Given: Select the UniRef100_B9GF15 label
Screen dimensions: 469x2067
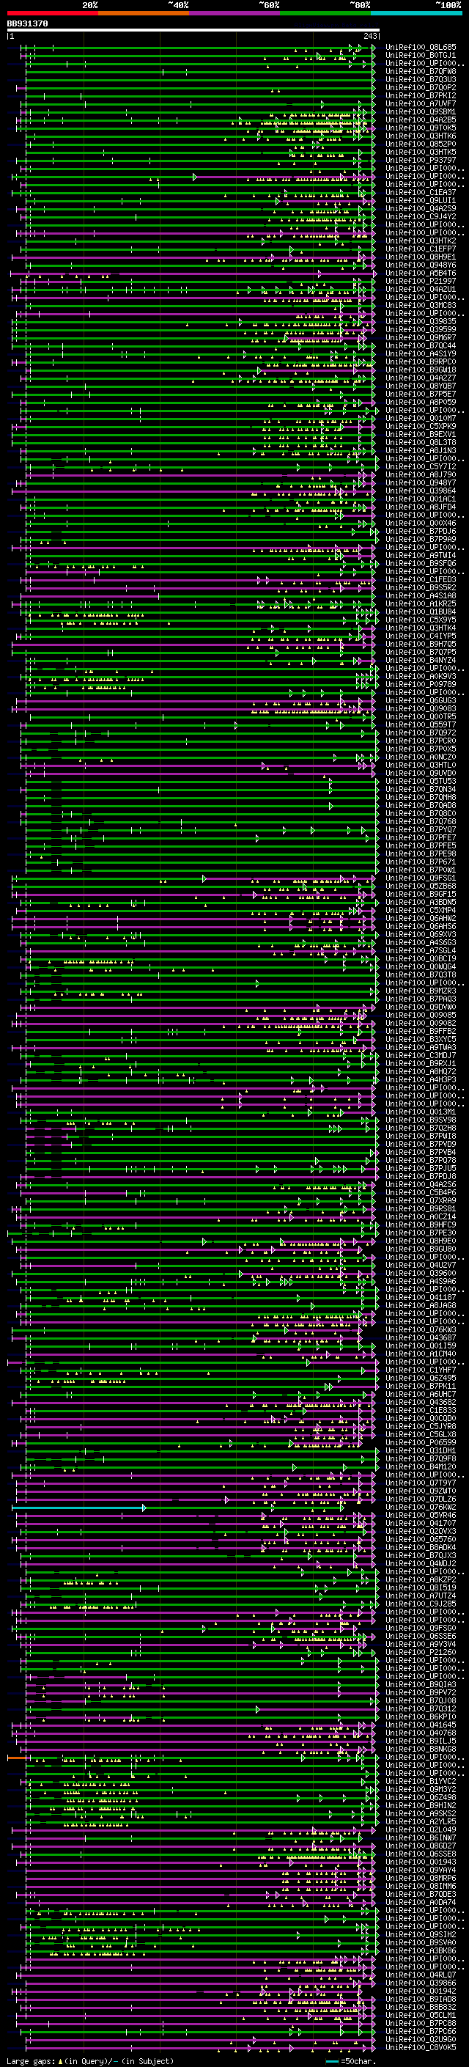Looking at the screenshot, I should pyautogui.click(x=421, y=894).
